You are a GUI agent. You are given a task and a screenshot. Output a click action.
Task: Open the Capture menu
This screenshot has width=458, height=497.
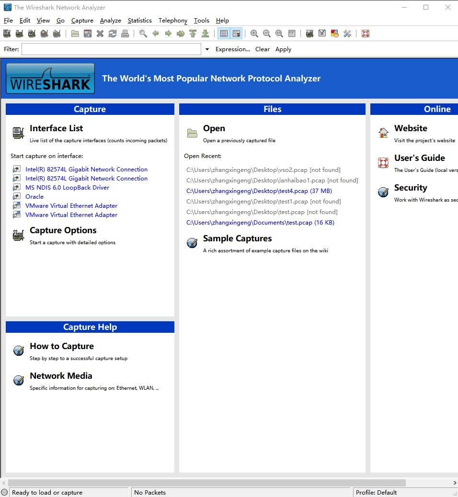[x=82, y=20]
